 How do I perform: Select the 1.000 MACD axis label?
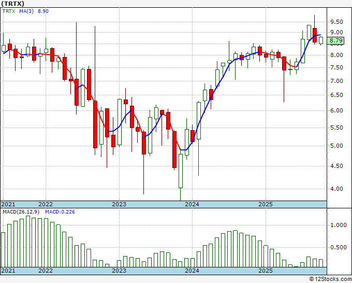(x=339, y=225)
